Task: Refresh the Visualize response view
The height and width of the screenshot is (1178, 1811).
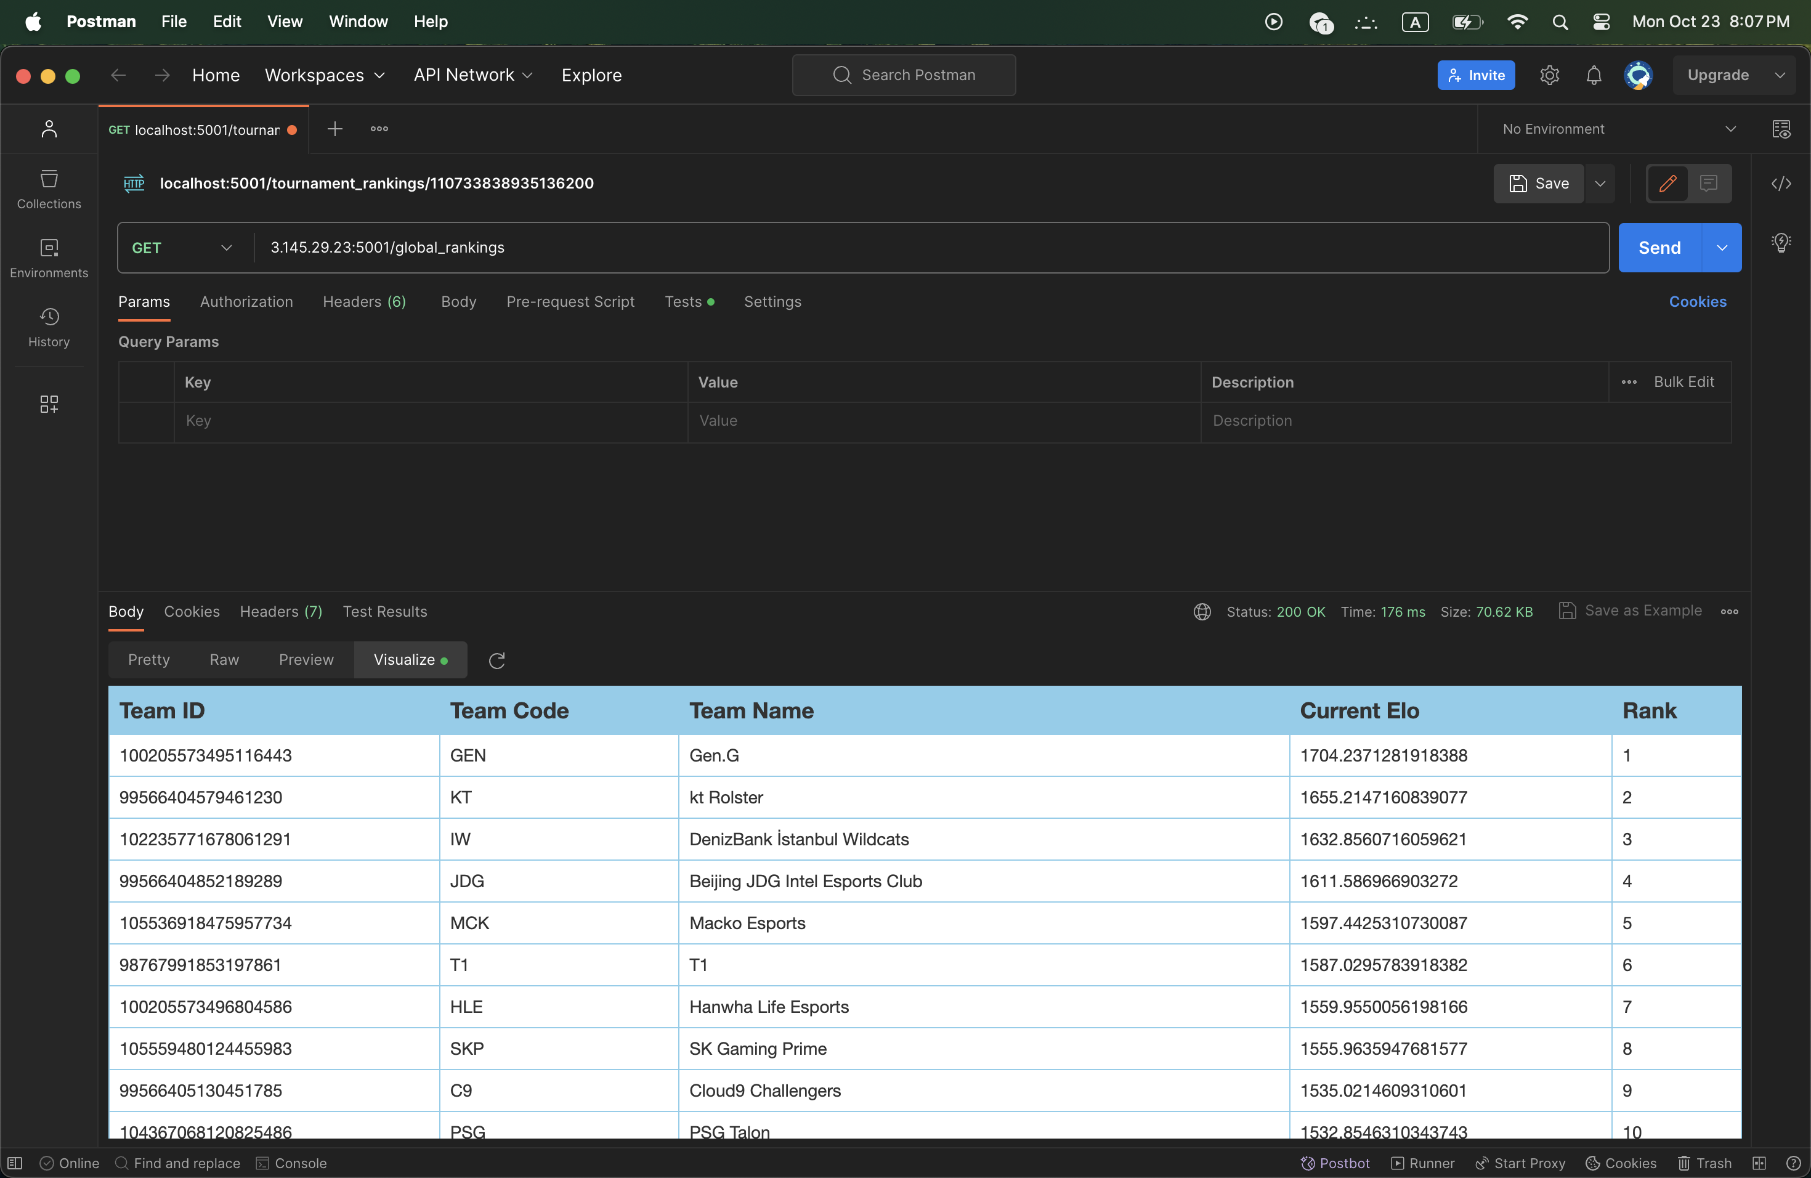Action: (x=497, y=660)
